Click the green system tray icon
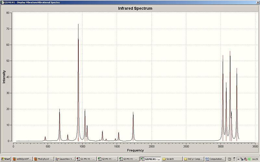 click(x=249, y=159)
